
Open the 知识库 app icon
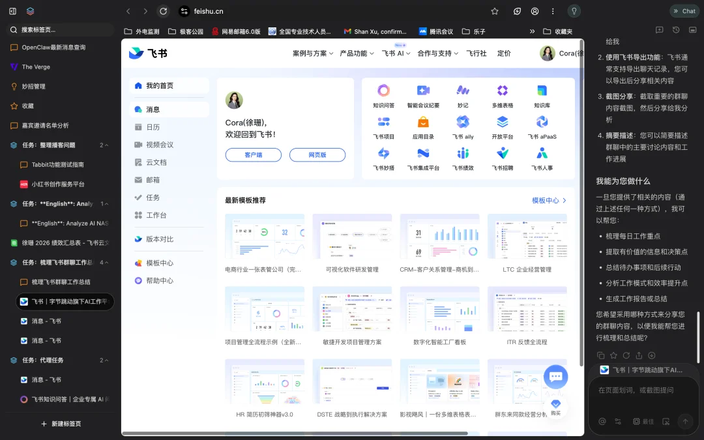point(542,91)
